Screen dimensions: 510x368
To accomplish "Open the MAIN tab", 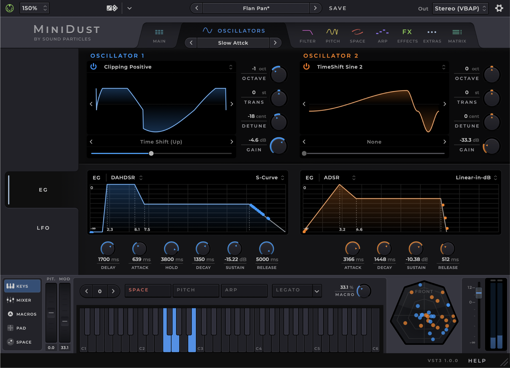I will click(x=159, y=35).
